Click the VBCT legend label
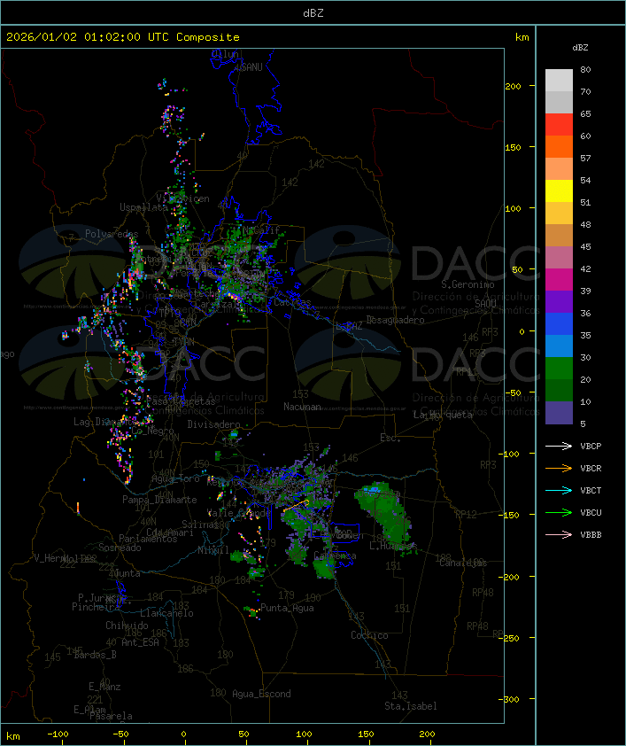 pyautogui.click(x=591, y=490)
